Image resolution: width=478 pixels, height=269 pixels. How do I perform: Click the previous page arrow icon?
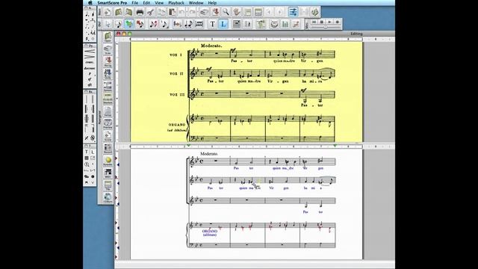[x=269, y=12]
